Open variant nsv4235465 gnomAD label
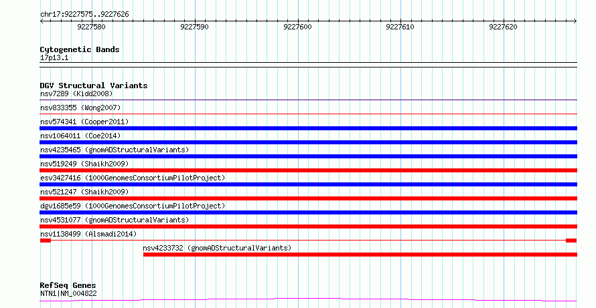 click(x=115, y=150)
